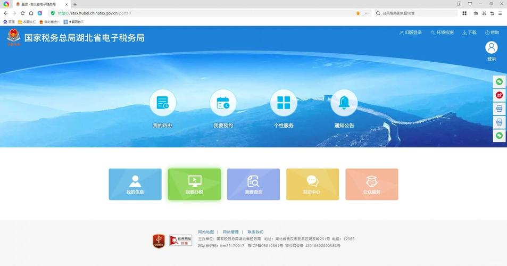Open the 我的待办 circle icon
507x266 pixels.
pyautogui.click(x=163, y=103)
